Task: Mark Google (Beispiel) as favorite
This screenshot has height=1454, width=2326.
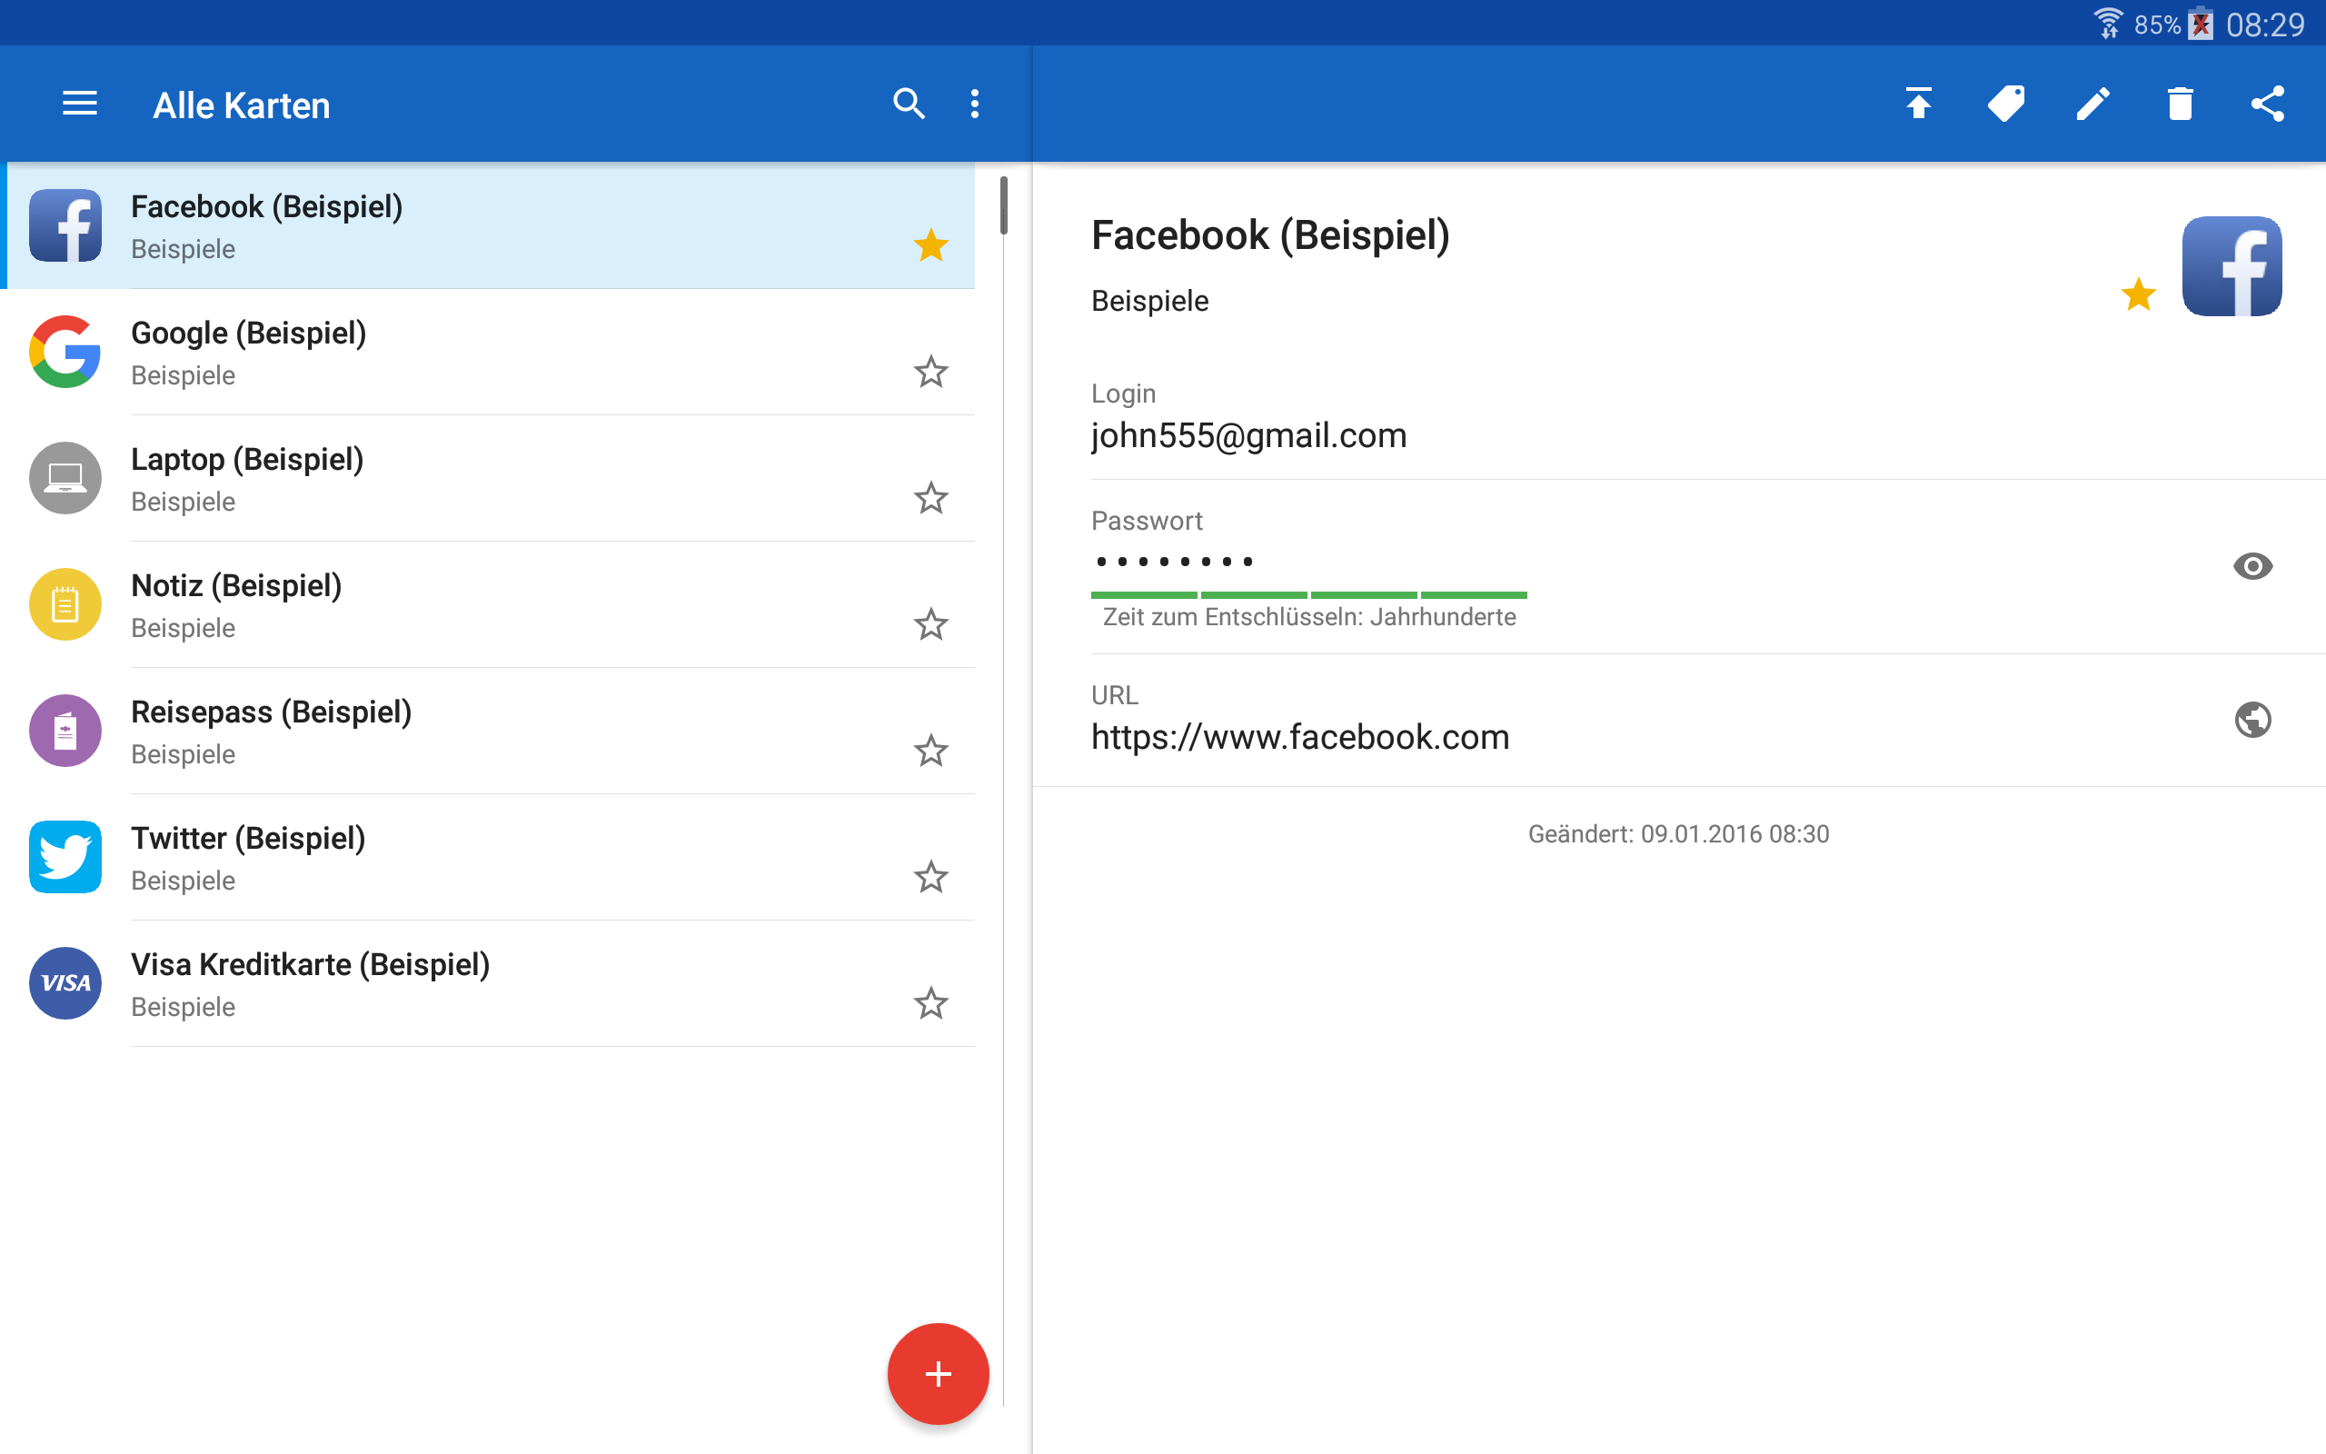Action: click(x=930, y=373)
